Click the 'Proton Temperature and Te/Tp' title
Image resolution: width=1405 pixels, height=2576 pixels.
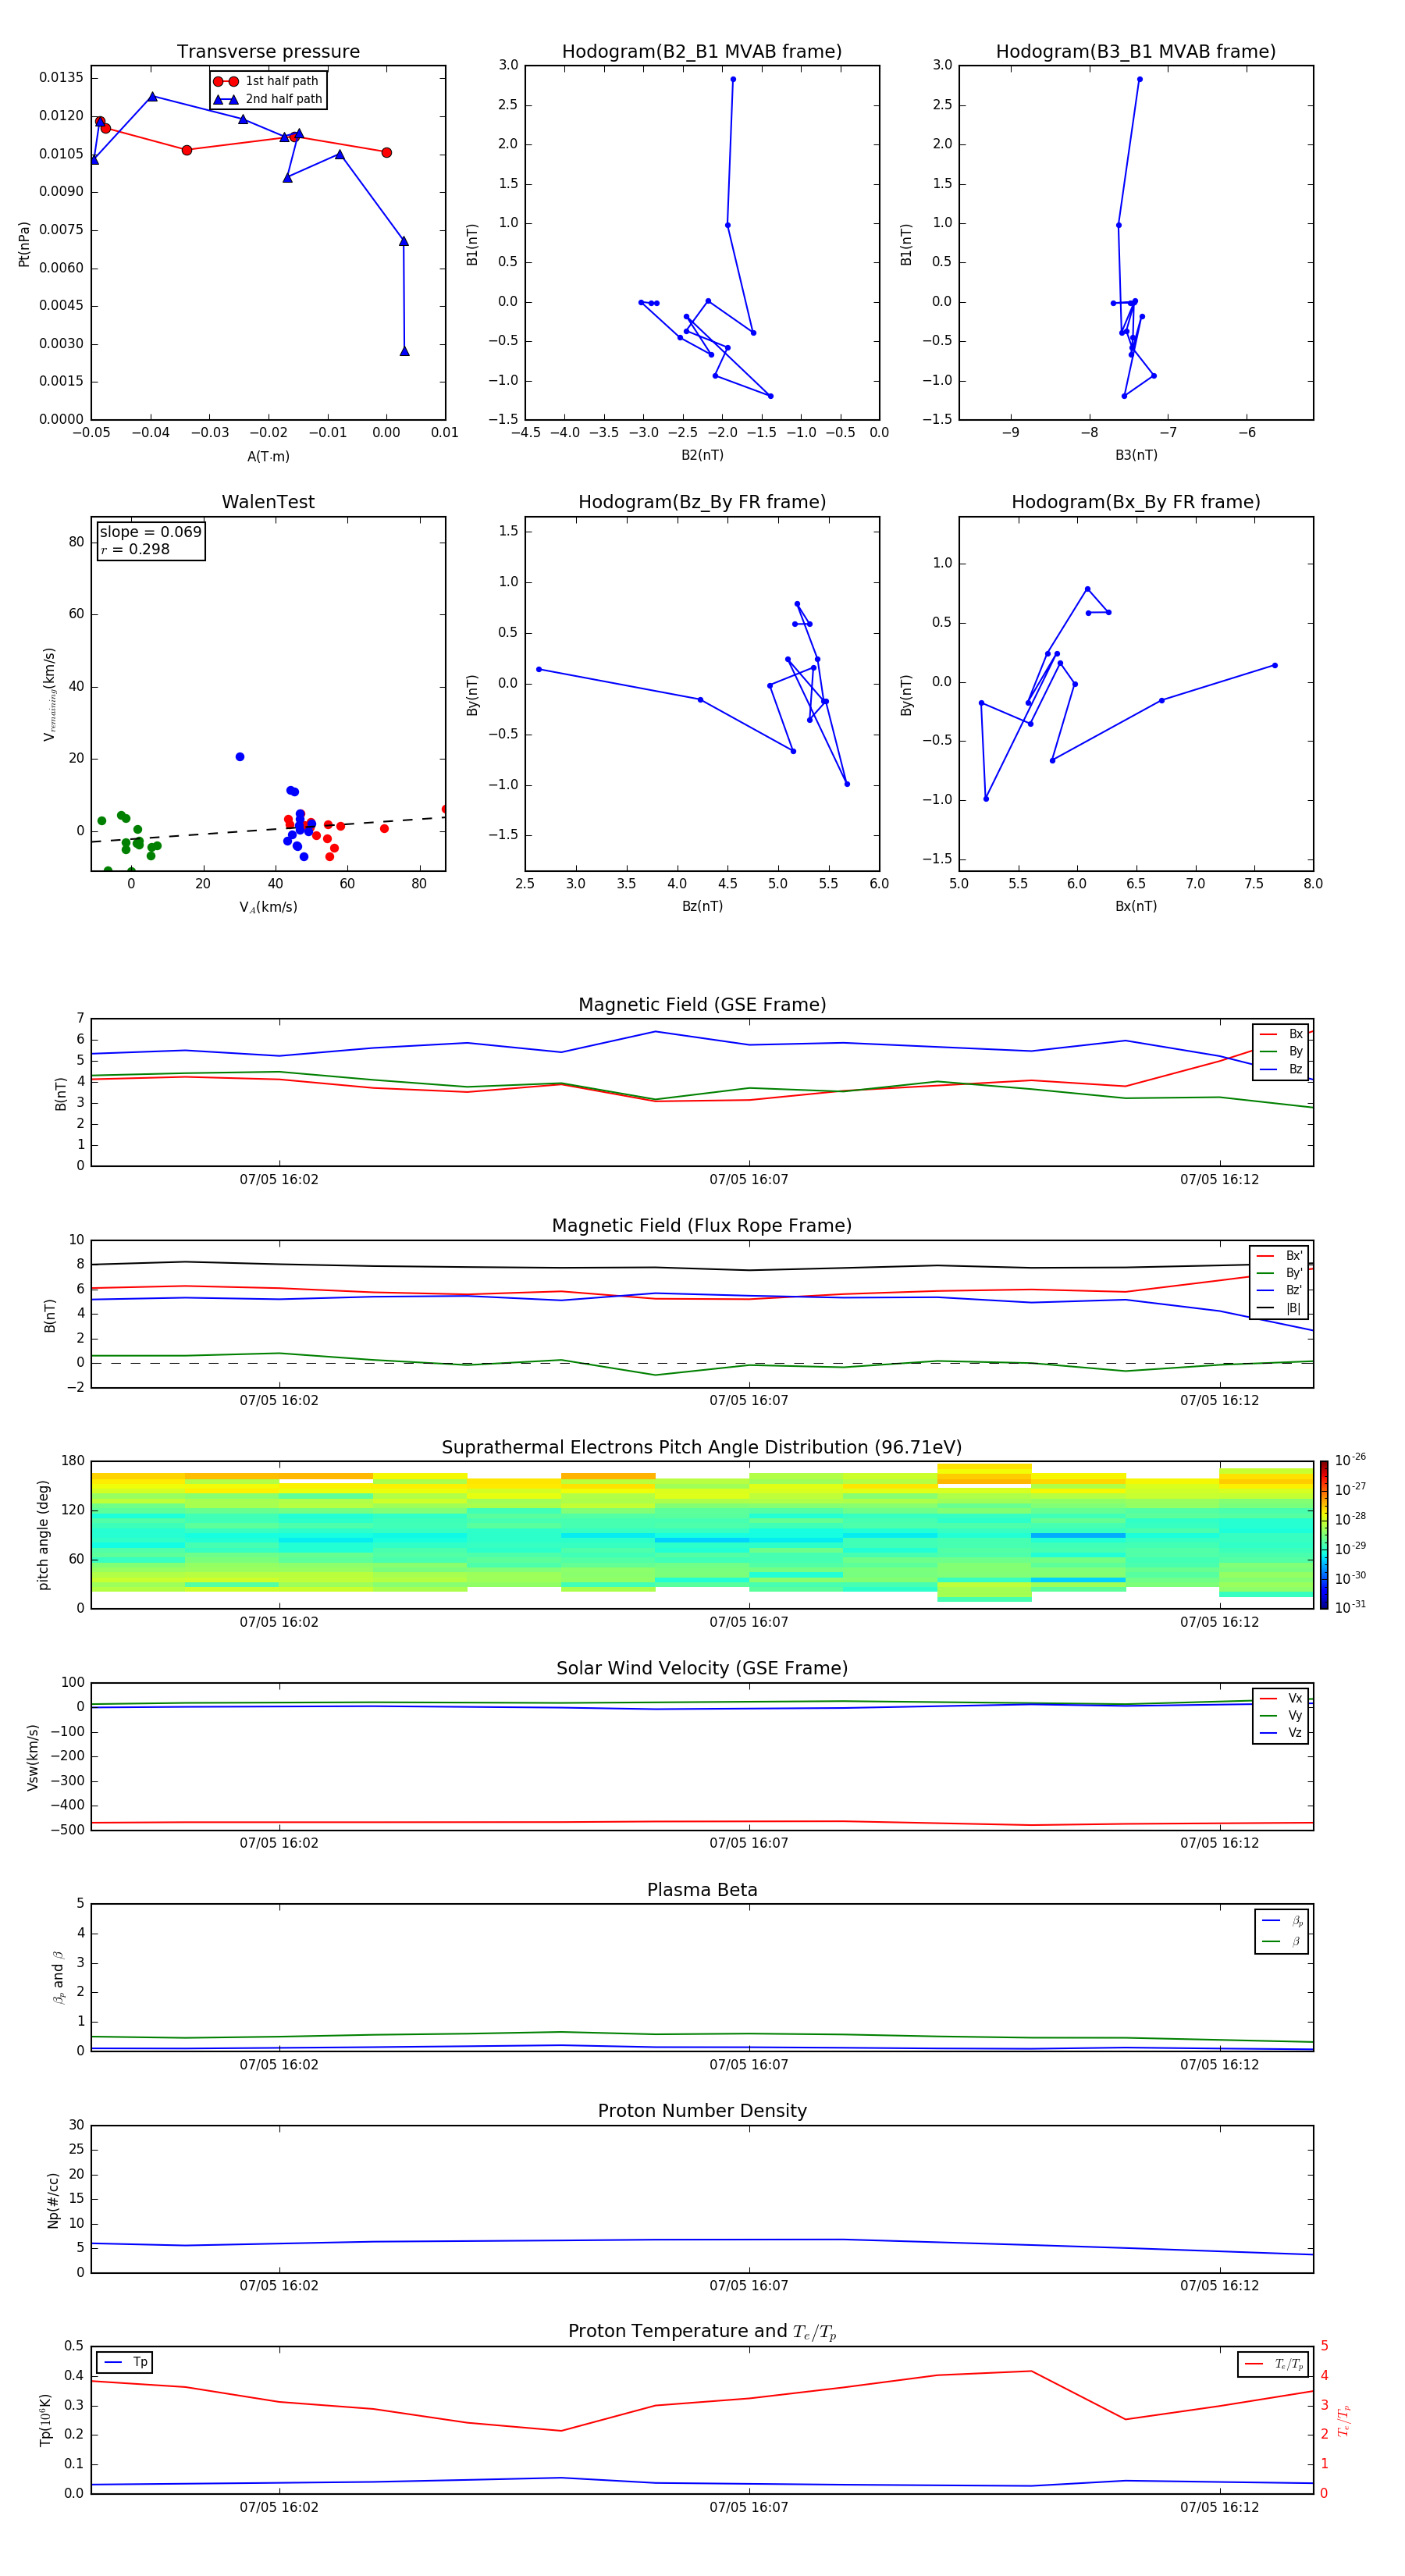(x=702, y=2332)
